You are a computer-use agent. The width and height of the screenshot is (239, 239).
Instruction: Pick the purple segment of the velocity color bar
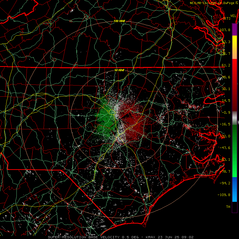pos(234,29)
